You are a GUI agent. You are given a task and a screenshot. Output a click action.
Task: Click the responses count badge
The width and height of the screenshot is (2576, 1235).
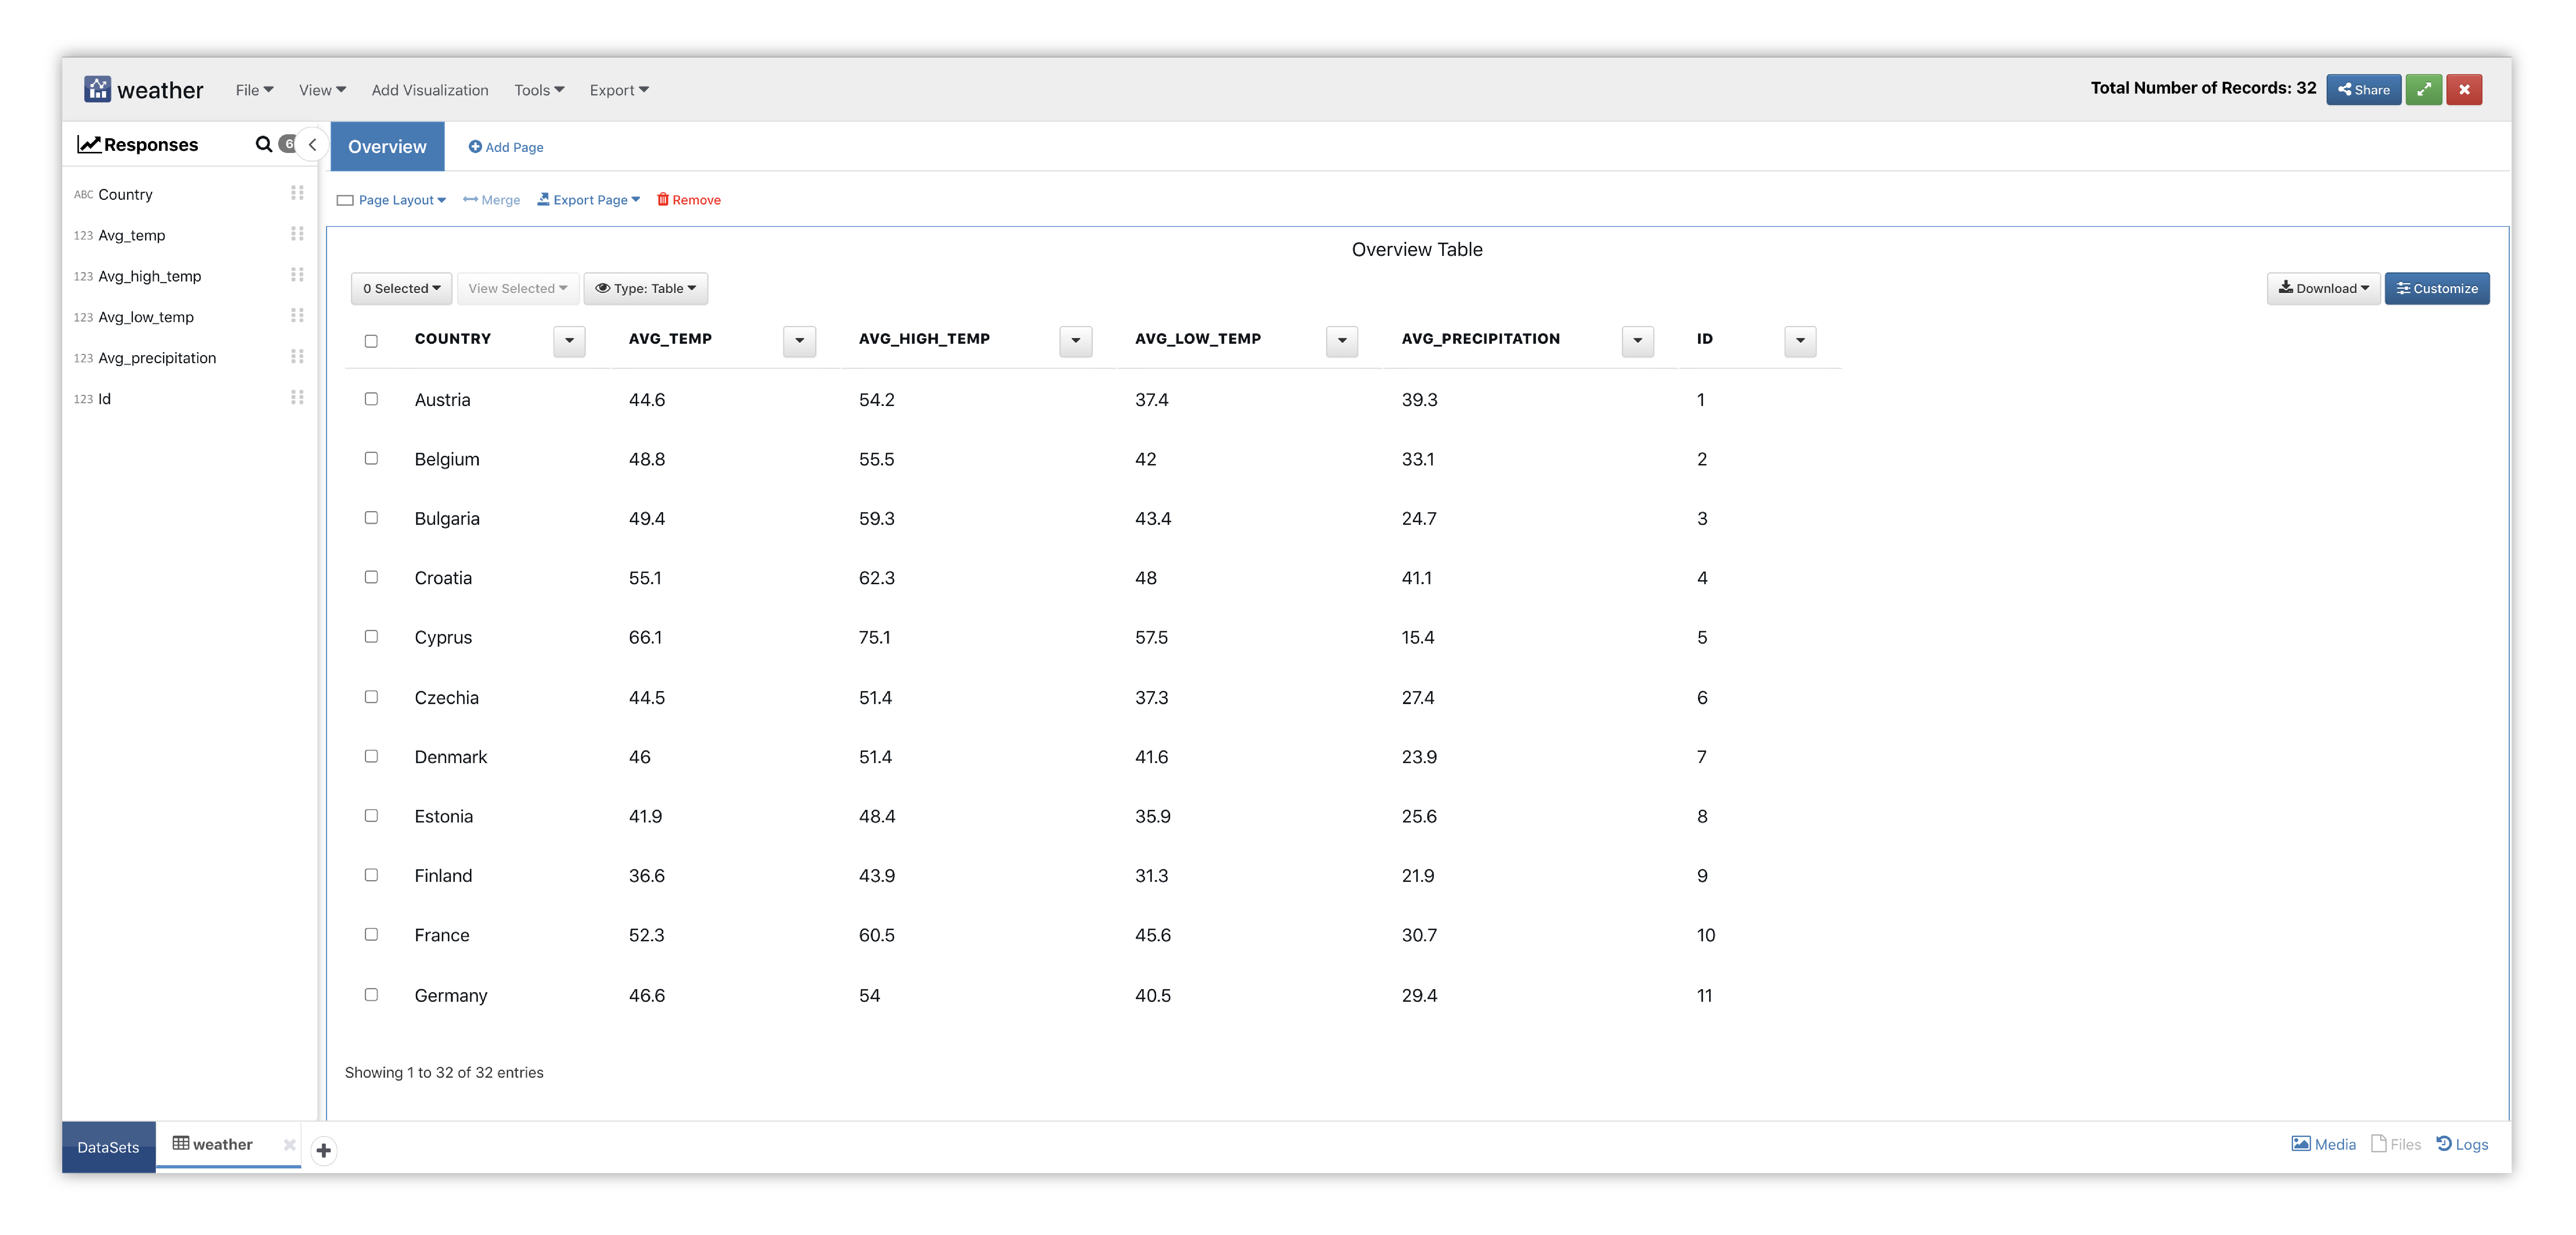pos(288,144)
